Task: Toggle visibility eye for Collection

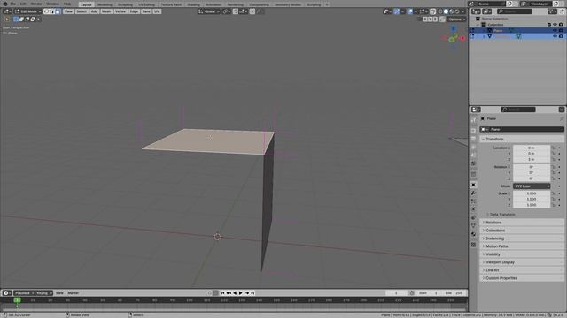Action: pyautogui.click(x=555, y=25)
